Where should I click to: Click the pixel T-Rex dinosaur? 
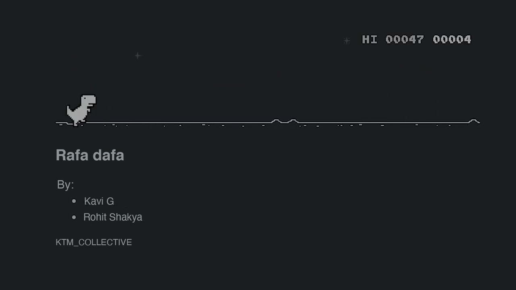pyautogui.click(x=81, y=110)
